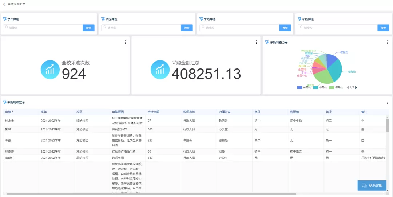Click the table's vertical scrollbar
This screenshot has width=393, height=197.
click(387, 125)
